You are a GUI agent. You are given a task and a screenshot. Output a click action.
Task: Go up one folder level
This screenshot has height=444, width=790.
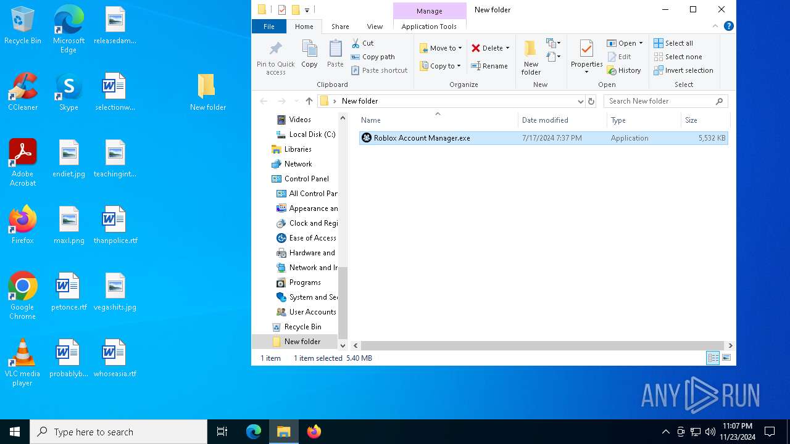(309, 101)
